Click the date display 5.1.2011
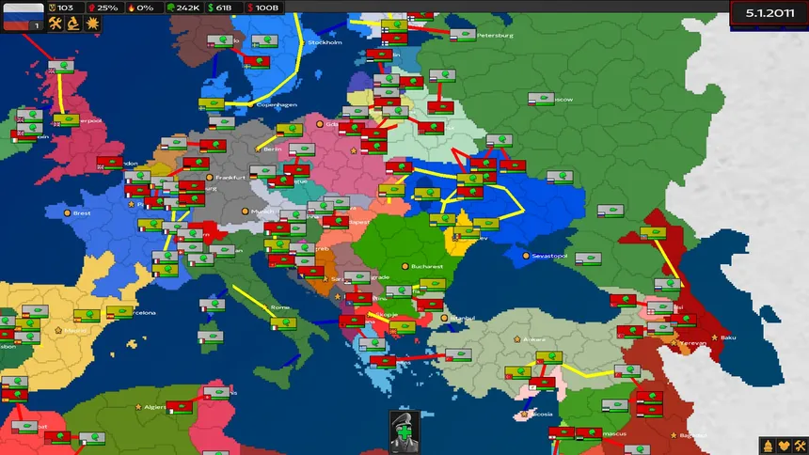 click(x=769, y=13)
